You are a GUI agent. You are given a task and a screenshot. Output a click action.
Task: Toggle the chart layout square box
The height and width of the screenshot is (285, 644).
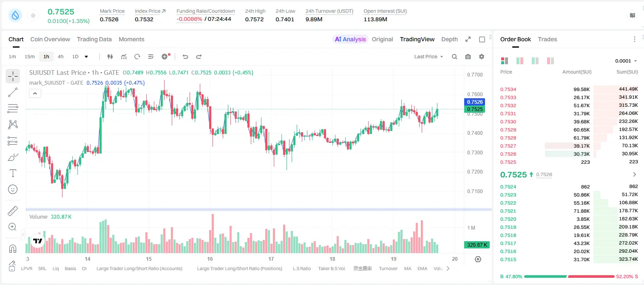[x=482, y=39]
